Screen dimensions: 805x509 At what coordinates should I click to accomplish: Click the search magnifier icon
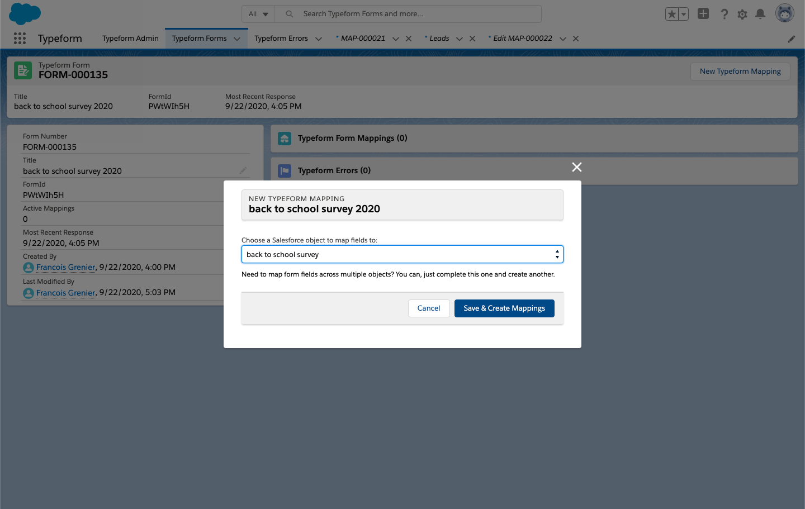(x=290, y=14)
